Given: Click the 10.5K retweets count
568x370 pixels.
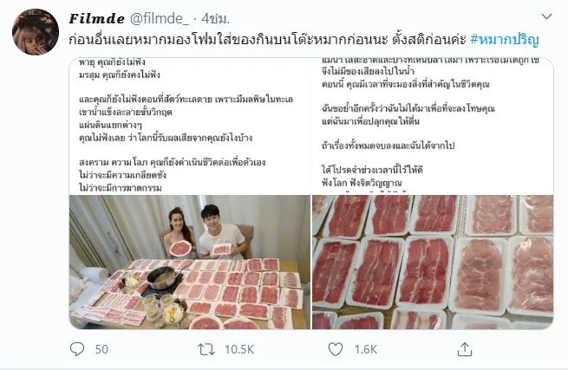Looking at the screenshot, I should point(239,349).
